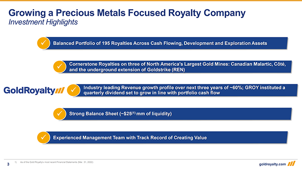
Task: Click the checkmark next to Cornerstone Royalties
Action: [60, 66]
